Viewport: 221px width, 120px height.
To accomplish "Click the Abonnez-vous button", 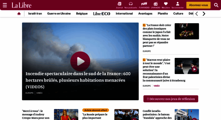I will [198, 5].
